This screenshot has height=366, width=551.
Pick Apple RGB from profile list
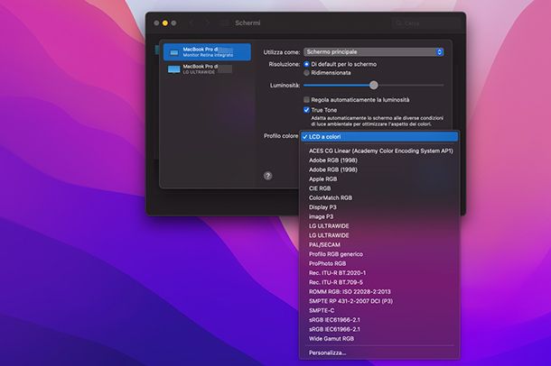click(379, 178)
